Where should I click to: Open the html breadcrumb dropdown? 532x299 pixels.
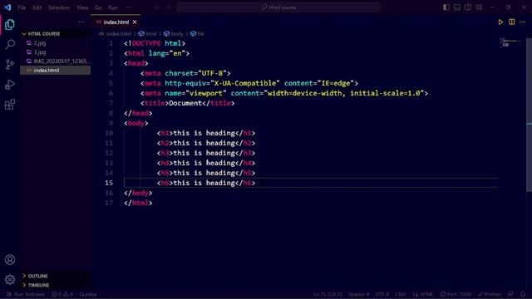pos(148,34)
